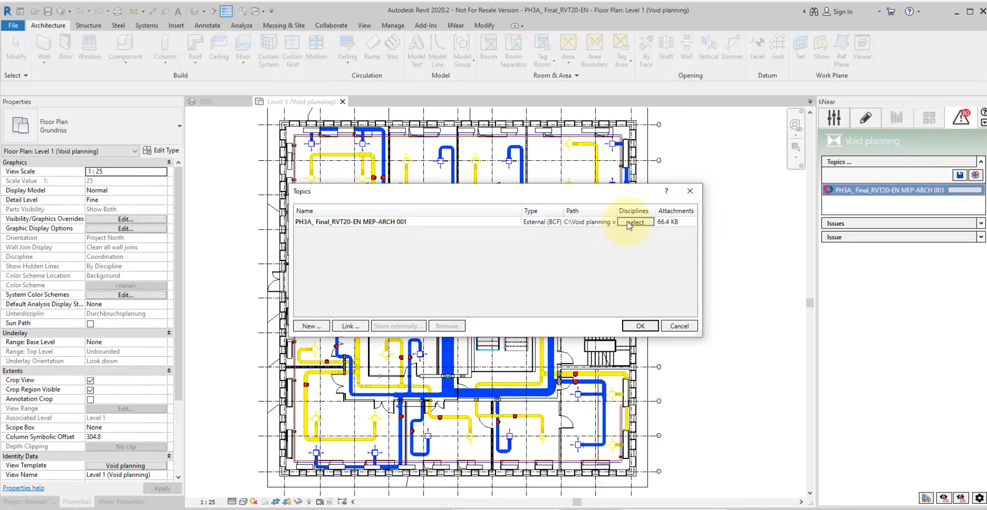Image resolution: width=987 pixels, height=510 pixels.
Task: Click the liNear pencil edit icon
Action: click(x=866, y=118)
